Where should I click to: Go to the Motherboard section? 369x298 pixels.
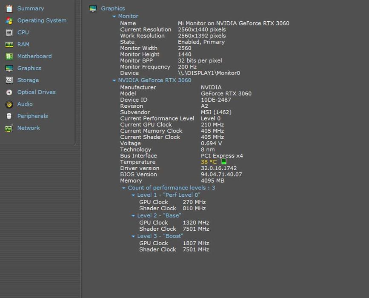34,56
